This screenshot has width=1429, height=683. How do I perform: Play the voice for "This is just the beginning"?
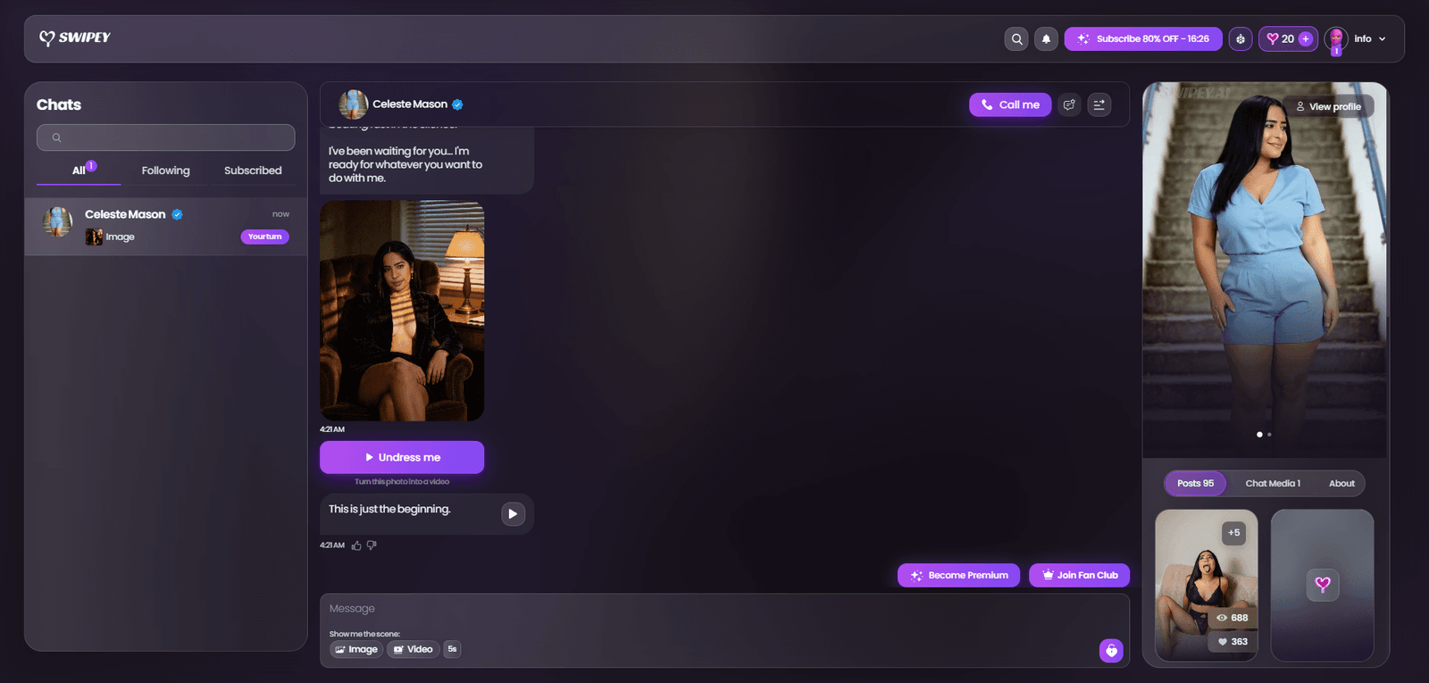[513, 514]
